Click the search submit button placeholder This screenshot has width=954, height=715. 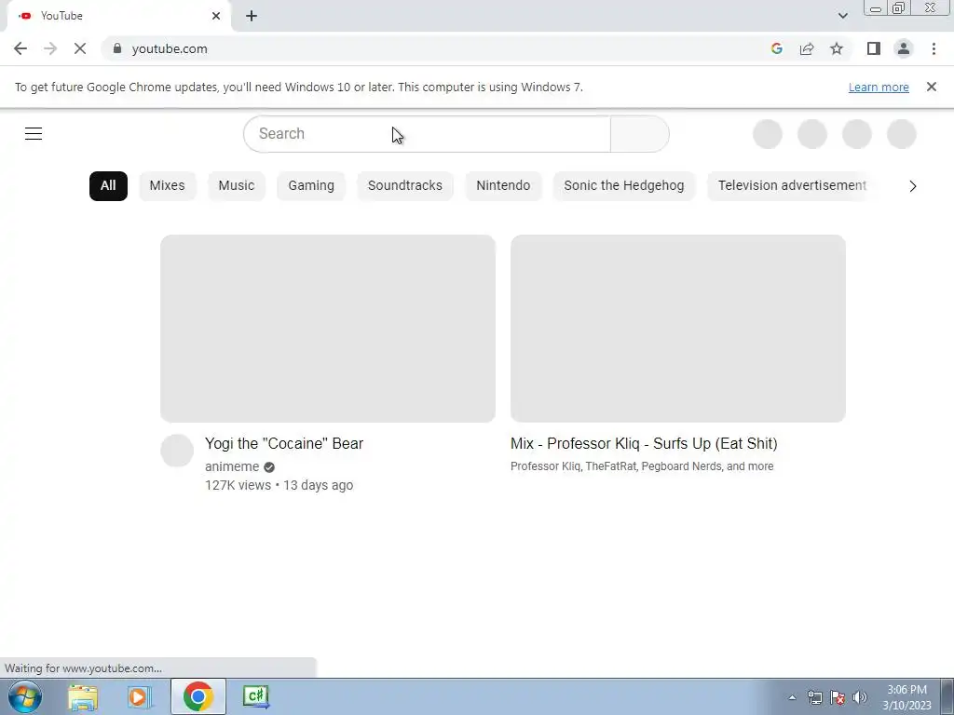[x=639, y=134]
